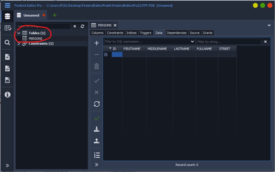Viewport: 275px width, 172px height.
Task: Open the report sheet sidebar icon
Action: tap(7, 80)
